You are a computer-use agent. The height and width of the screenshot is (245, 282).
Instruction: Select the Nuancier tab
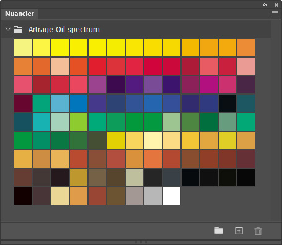click(19, 14)
